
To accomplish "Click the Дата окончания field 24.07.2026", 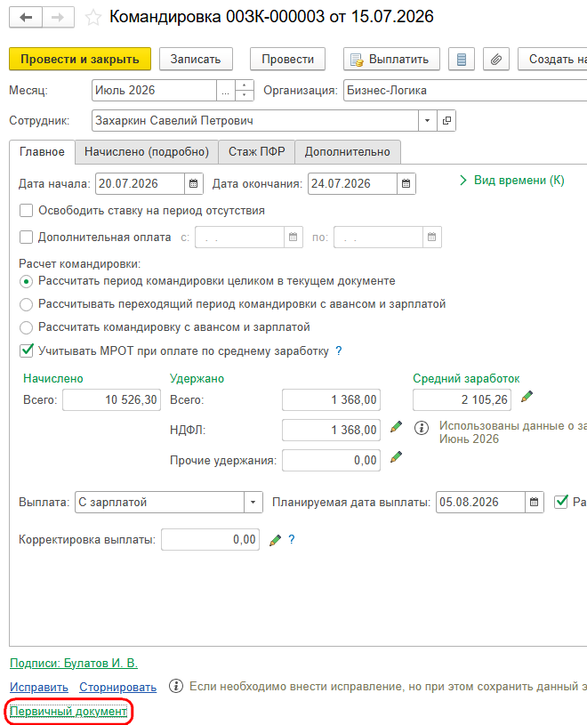I will point(353,183).
